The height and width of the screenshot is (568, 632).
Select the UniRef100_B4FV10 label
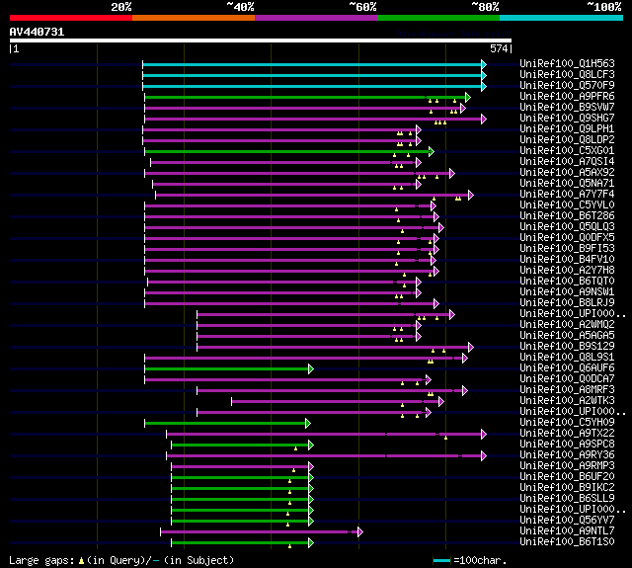coord(567,260)
